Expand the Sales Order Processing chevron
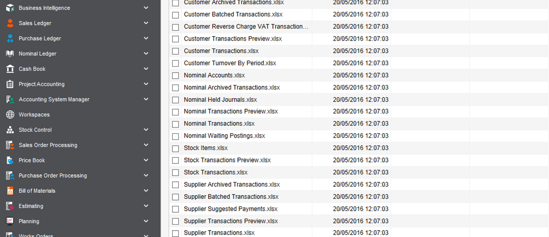The image size is (549, 237). [146, 145]
